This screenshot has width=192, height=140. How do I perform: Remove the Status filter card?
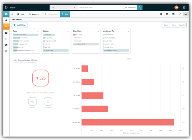pos(68,31)
